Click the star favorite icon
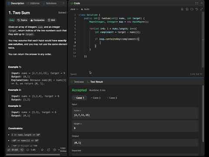The width and height of the screenshot is (209, 157). (42, 150)
